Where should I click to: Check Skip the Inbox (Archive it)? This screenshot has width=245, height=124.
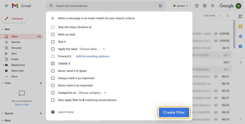pyautogui.click(x=53, y=27)
